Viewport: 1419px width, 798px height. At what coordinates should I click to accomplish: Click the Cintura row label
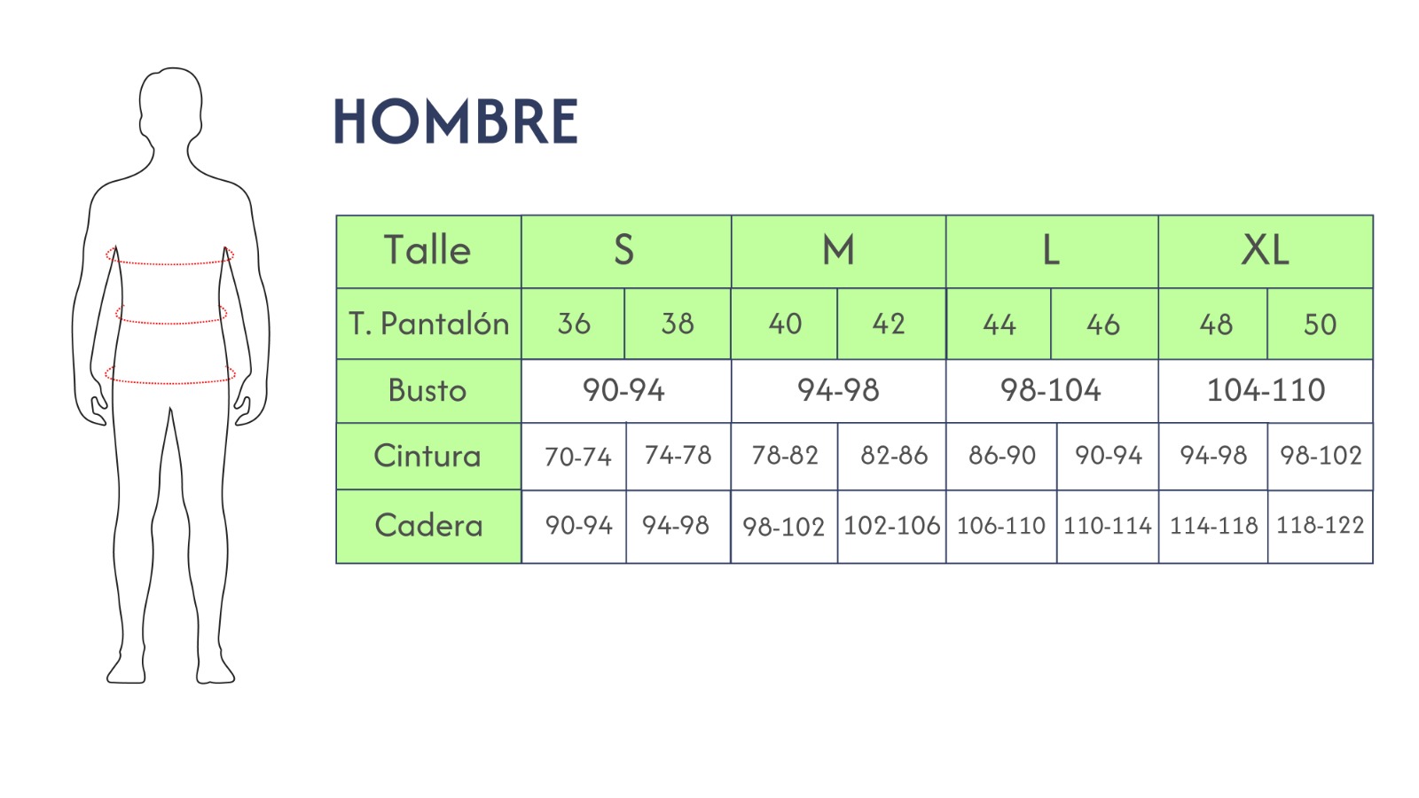427,456
